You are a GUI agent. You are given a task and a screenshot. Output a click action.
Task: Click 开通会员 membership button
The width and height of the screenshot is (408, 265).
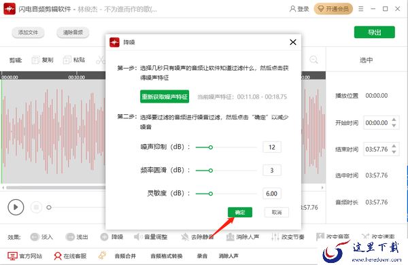click(333, 9)
